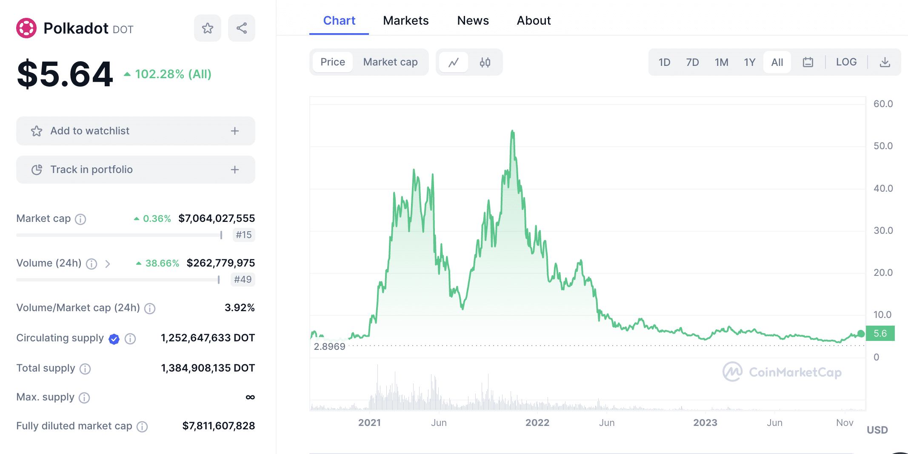Screen dimensions: 908x454
Task: Click info icon next to Volume (24h)
Action: tap(91, 264)
